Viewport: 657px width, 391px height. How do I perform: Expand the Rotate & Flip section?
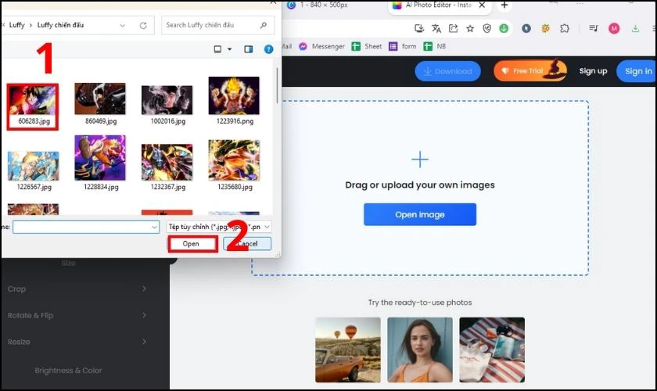pyautogui.click(x=78, y=315)
